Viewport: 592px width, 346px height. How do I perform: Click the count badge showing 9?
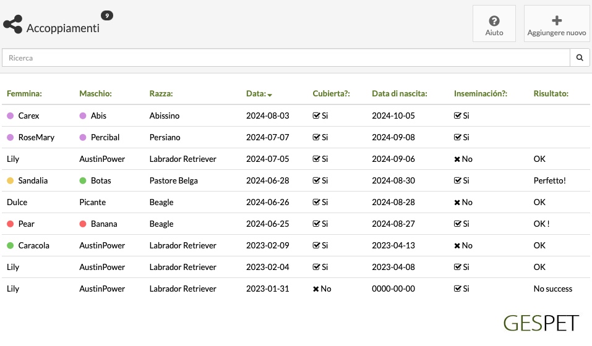coord(107,15)
